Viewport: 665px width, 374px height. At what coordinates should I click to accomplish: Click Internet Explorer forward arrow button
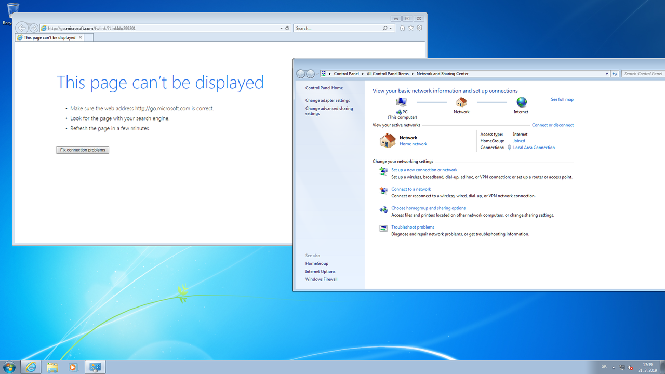pos(34,28)
